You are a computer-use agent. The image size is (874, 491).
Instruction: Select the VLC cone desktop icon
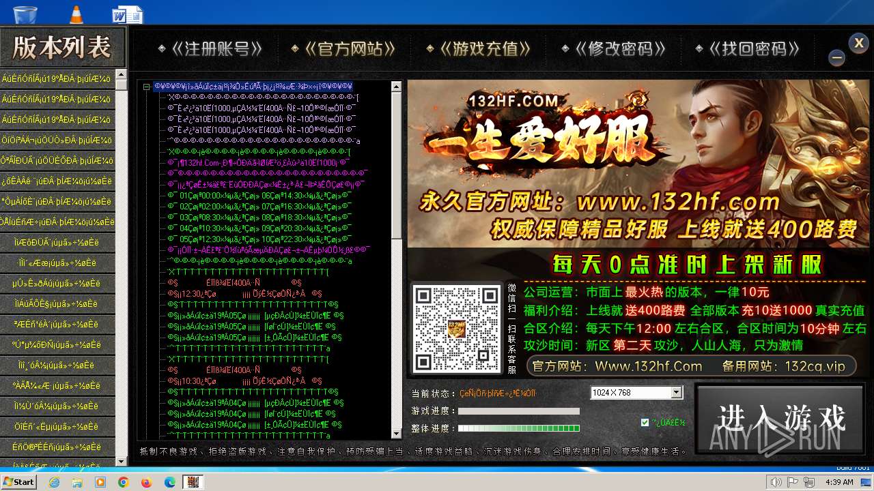[76, 13]
